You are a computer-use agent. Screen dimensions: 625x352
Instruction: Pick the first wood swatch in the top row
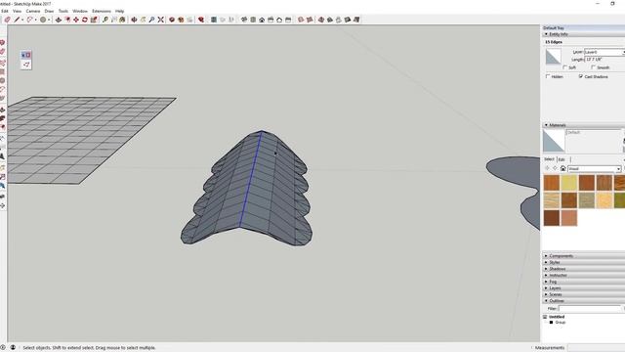552,183
